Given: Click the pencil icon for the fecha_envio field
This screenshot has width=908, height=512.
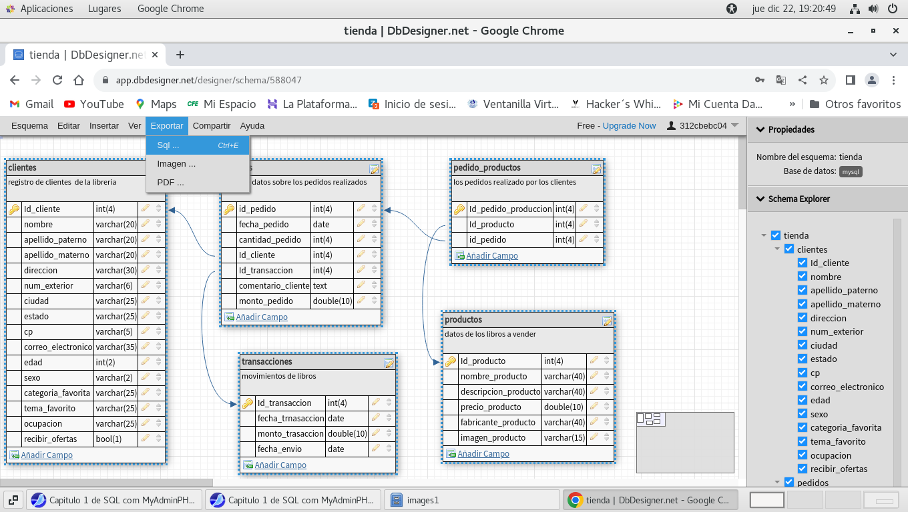Looking at the screenshot, I should (376, 449).
